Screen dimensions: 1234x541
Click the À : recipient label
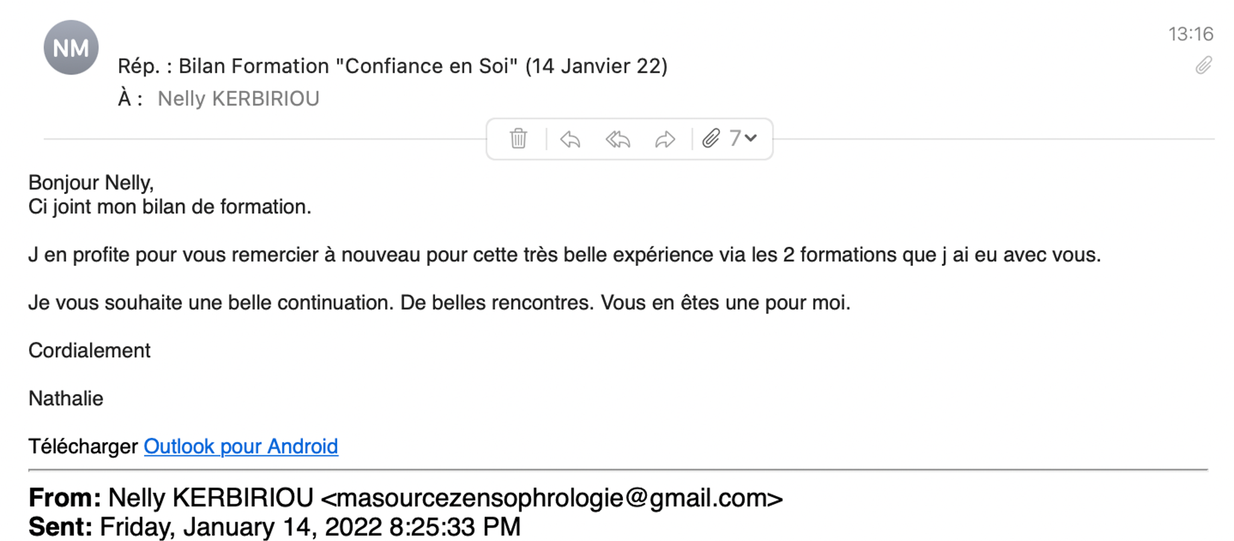[130, 98]
